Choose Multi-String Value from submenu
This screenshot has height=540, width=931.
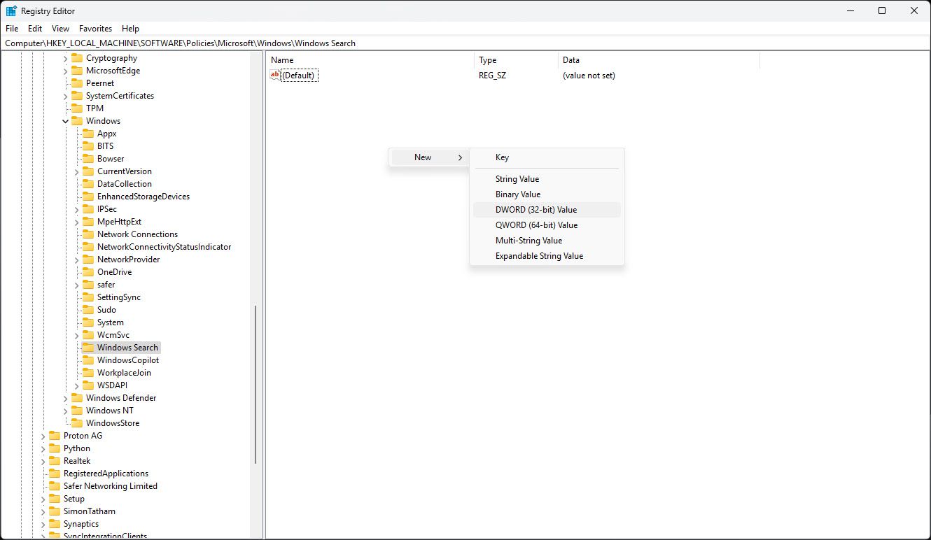(547, 241)
